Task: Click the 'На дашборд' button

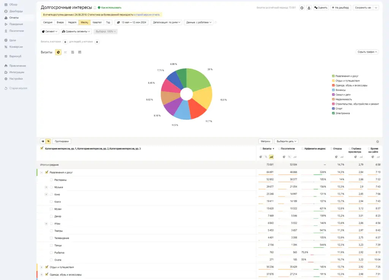Action: pos(341,8)
